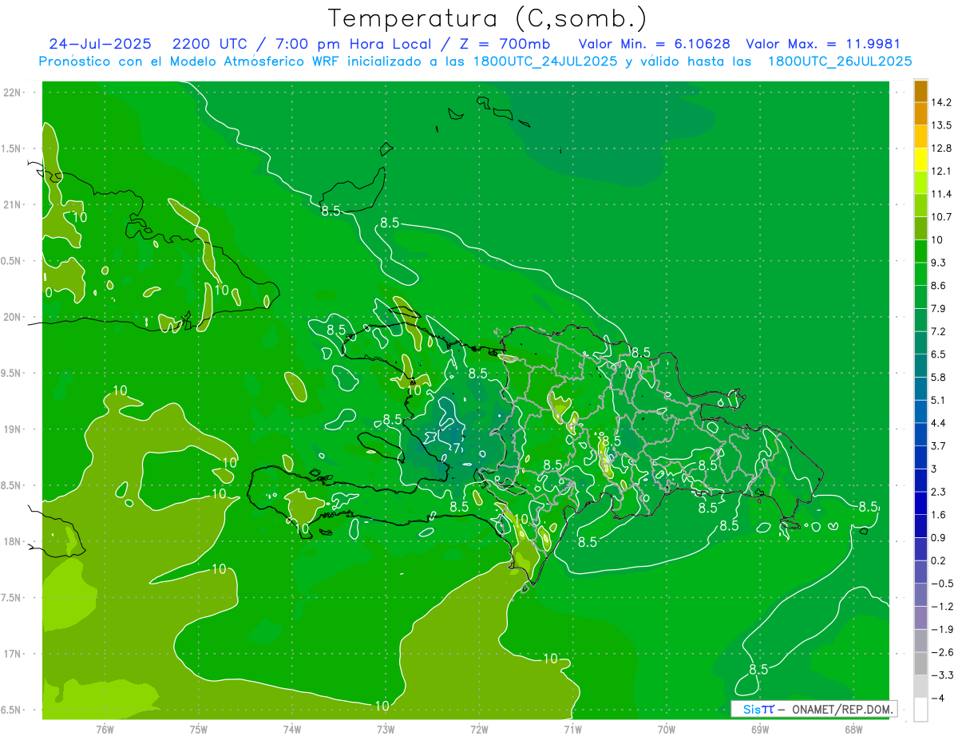The image size is (958, 740).
Task: Click the '0.9' colorbar value
Action: coord(940,537)
